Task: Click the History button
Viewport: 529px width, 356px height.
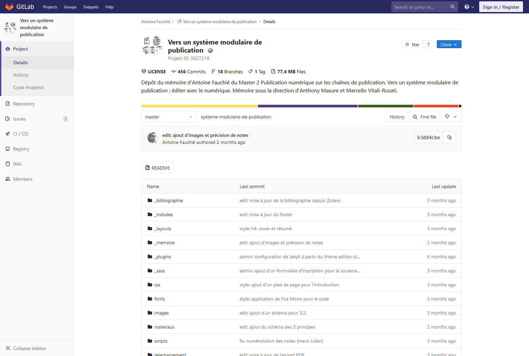Action: click(x=397, y=117)
